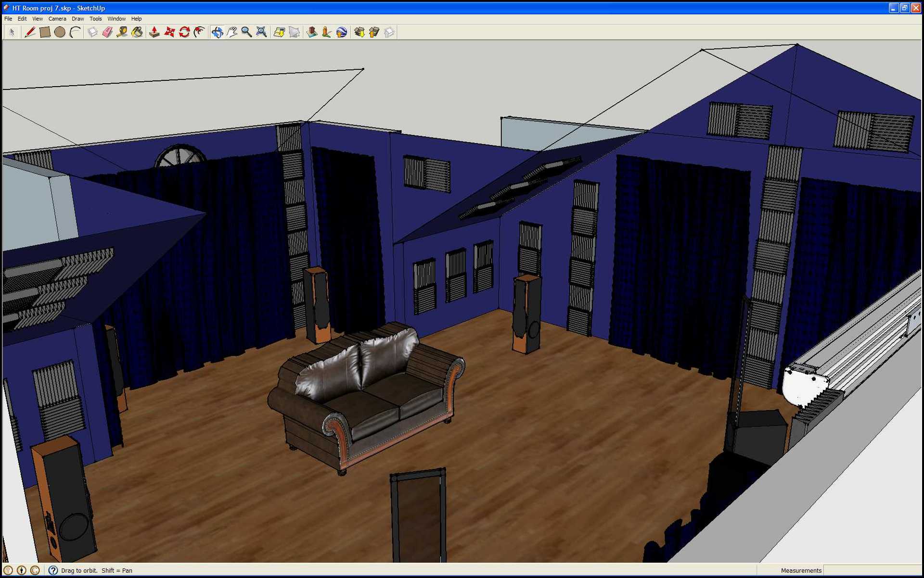Open the Window menu
This screenshot has width=924, height=578.
pos(116,19)
